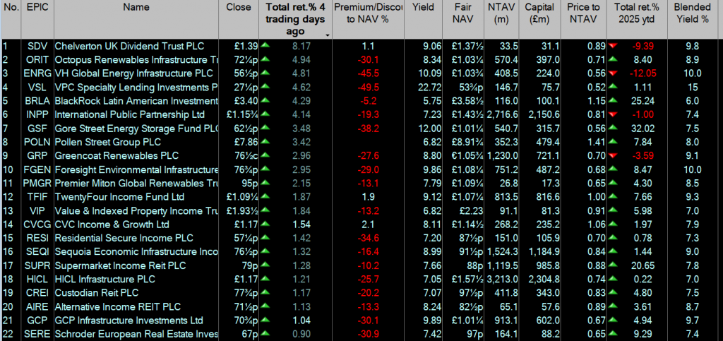
Task: Click the red down arrow in Greencoat Renewables' ytd return
Action: click(614, 153)
